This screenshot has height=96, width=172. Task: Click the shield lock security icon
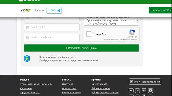(x=27, y=59)
